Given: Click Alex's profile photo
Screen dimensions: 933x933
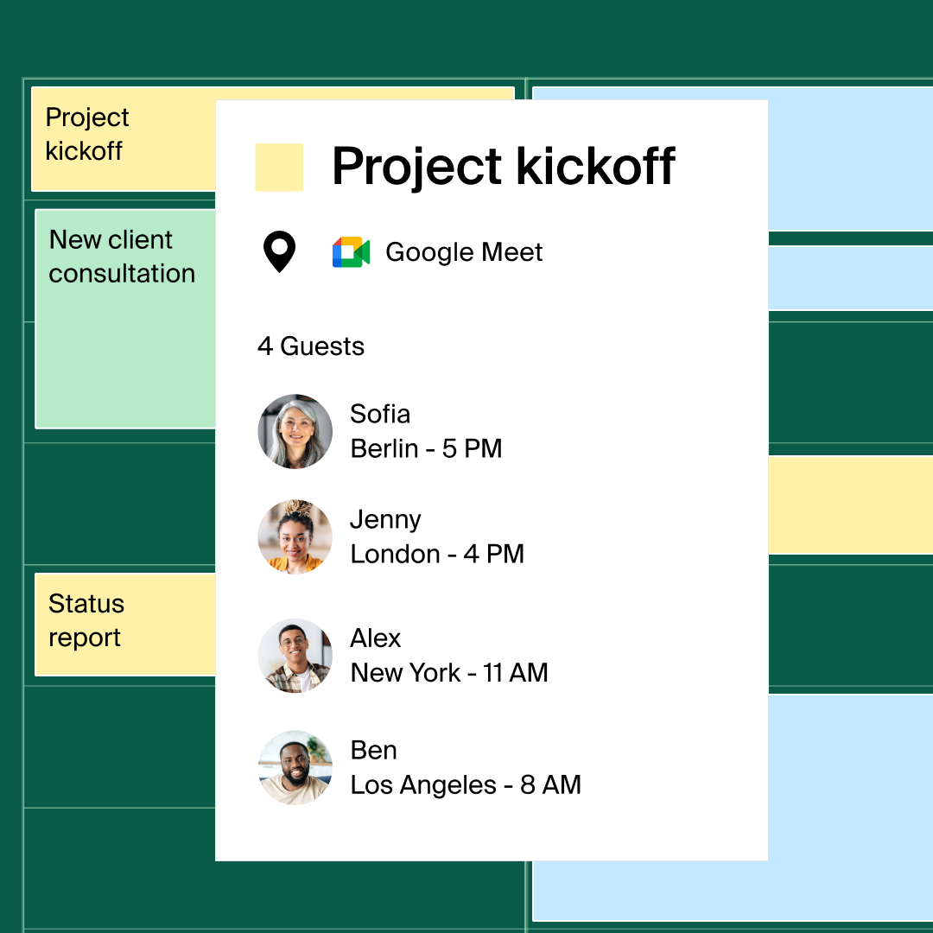Looking at the screenshot, I should [x=295, y=656].
